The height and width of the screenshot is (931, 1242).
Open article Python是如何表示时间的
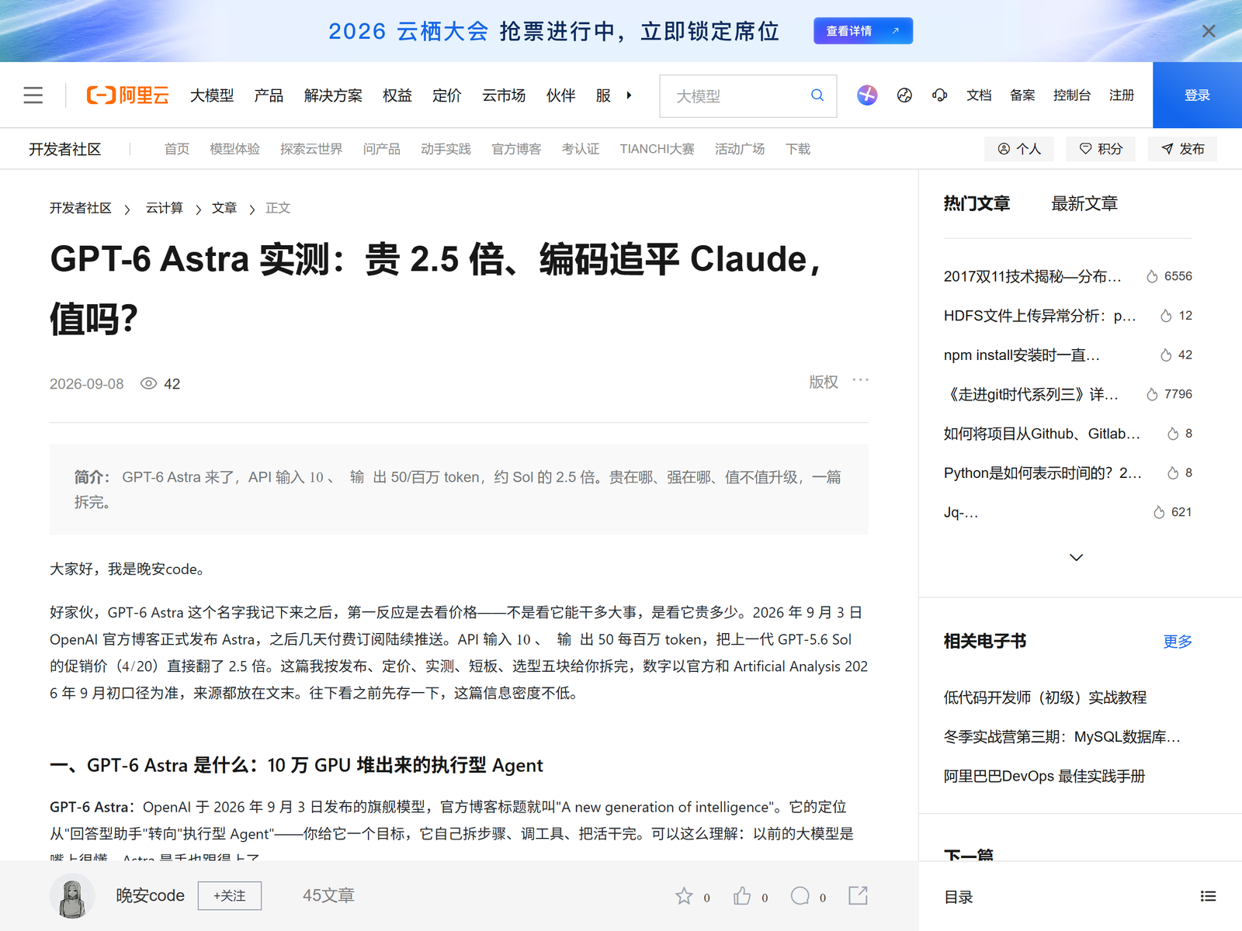[1043, 473]
